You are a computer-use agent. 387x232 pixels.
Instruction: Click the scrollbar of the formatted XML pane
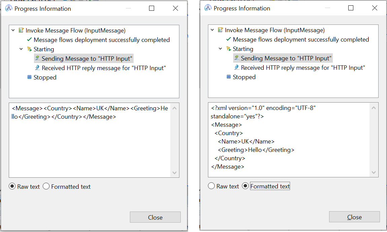(374, 139)
